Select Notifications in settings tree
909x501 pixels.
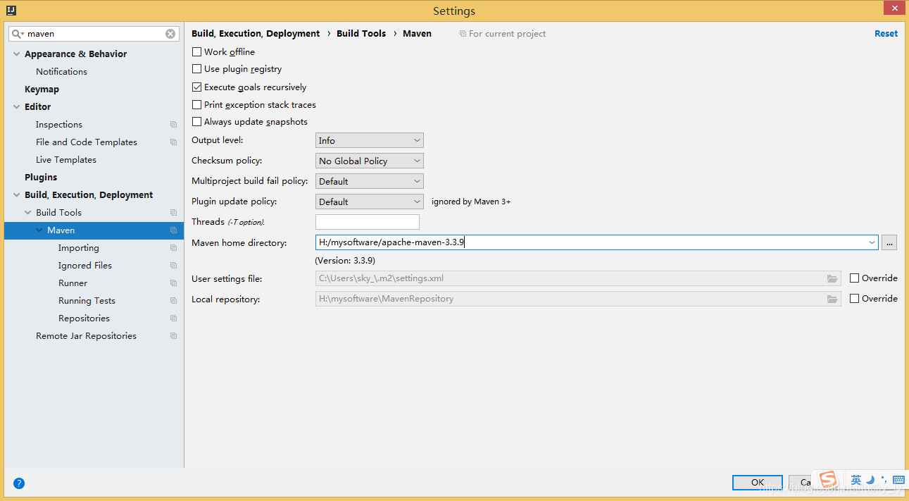(x=61, y=72)
